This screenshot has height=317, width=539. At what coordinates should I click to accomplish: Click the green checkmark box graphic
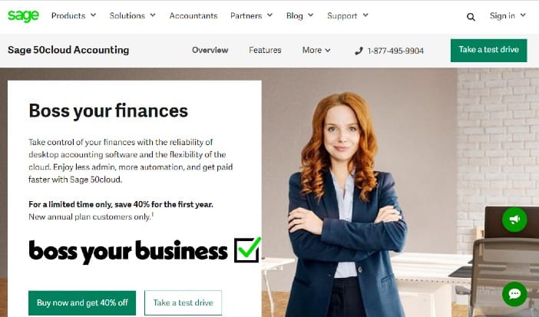[x=247, y=249]
